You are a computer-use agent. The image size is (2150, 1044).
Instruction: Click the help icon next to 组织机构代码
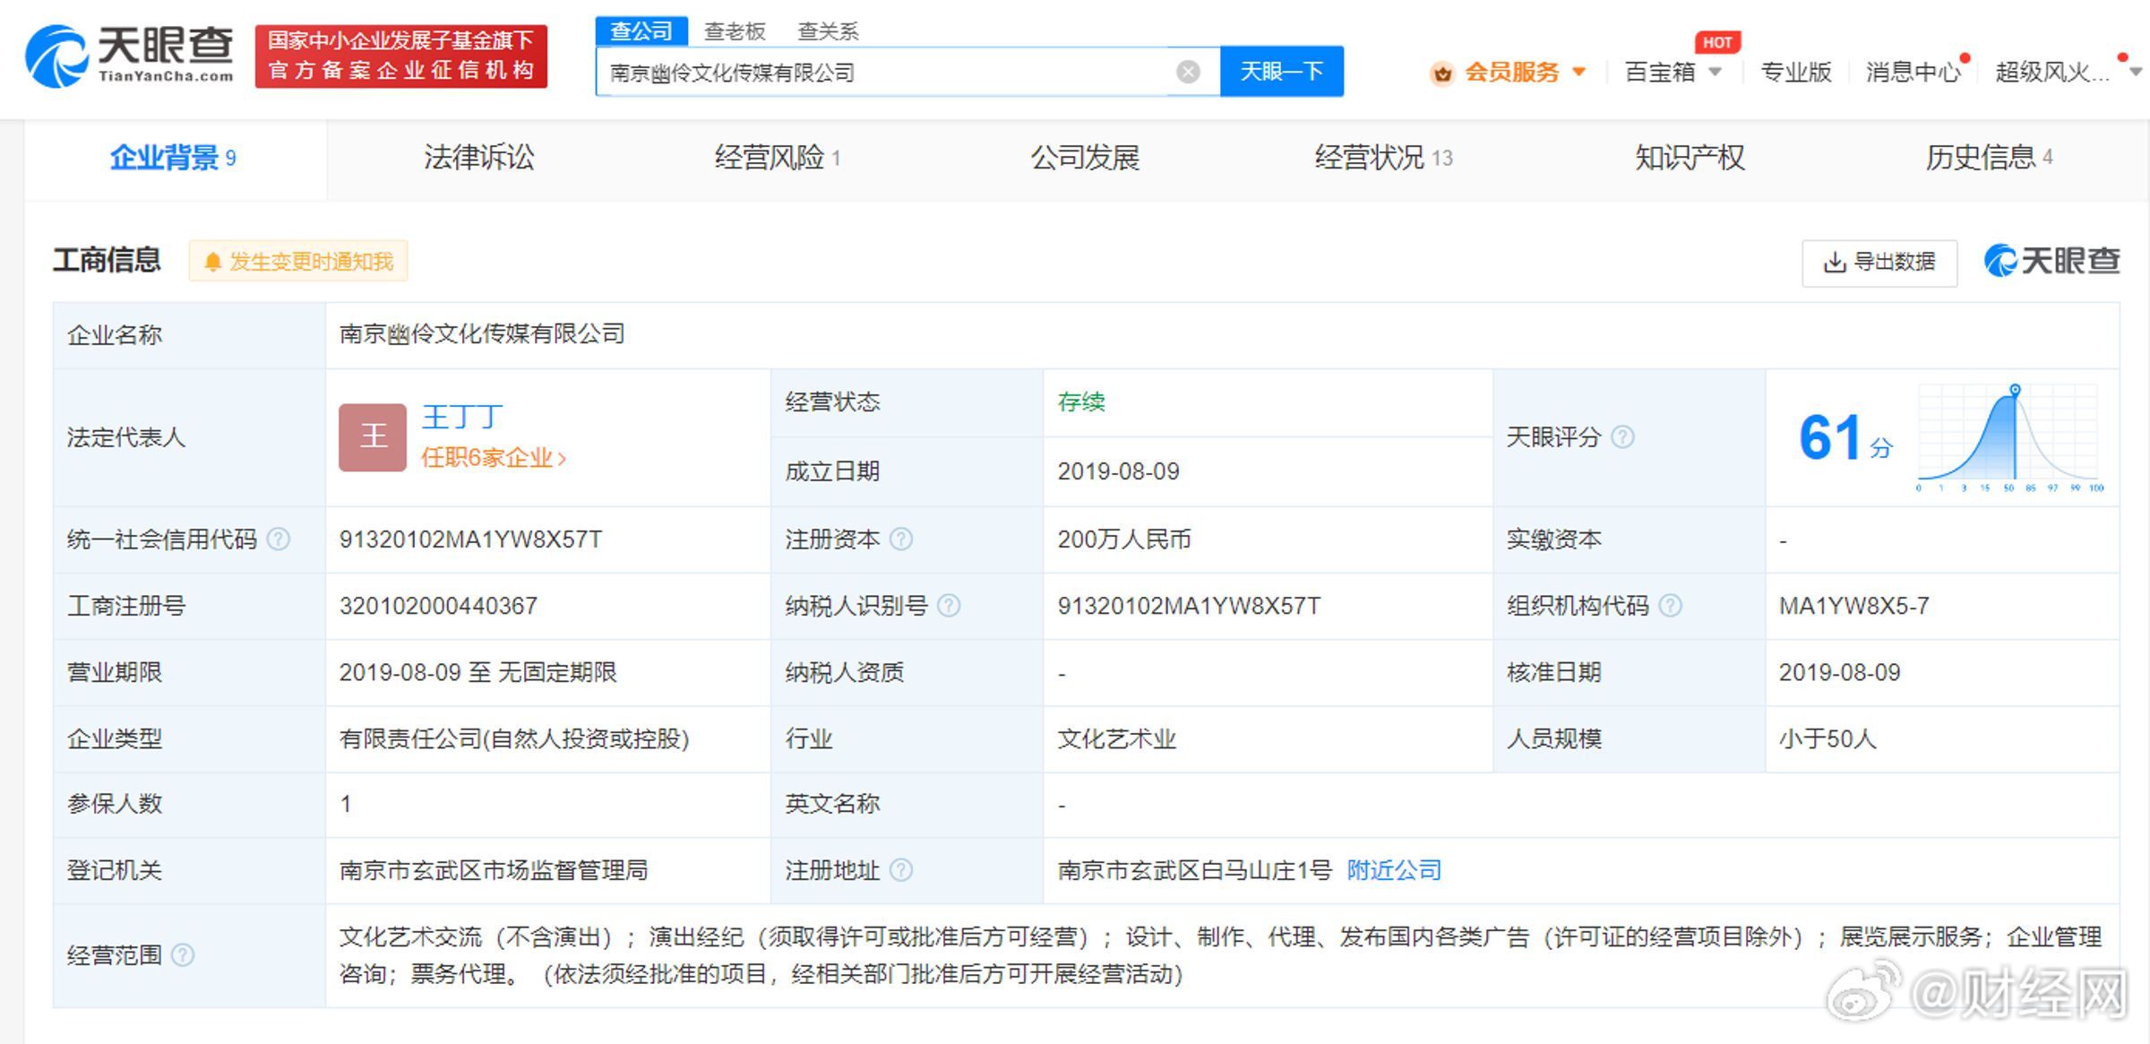tap(1670, 606)
